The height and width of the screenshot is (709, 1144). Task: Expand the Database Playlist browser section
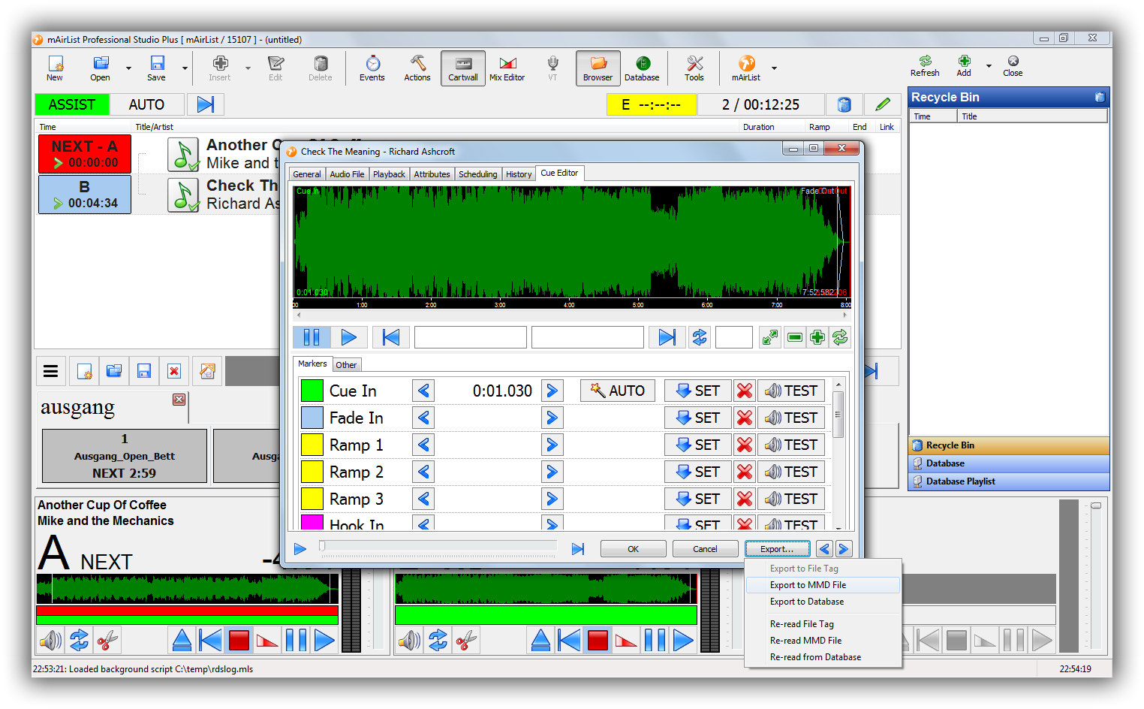1008,481
